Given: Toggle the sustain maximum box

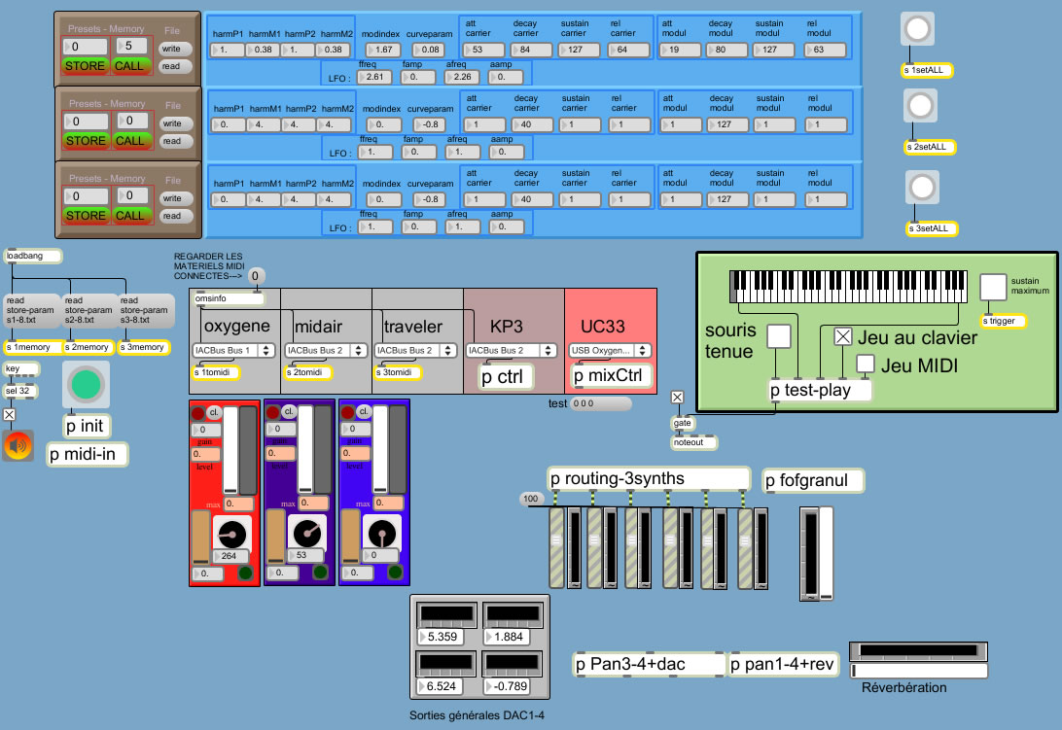Looking at the screenshot, I should pyautogui.click(x=993, y=287).
